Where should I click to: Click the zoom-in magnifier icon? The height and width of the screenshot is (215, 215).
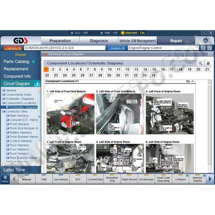click(200, 63)
